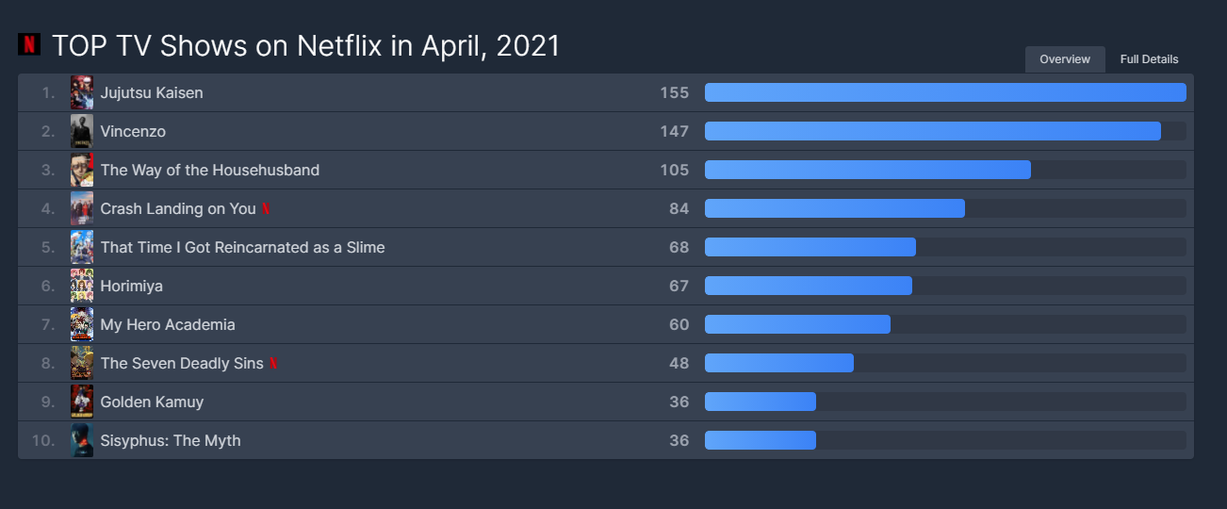
Task: Open the Crash Landing on You title link
Action: 178,208
